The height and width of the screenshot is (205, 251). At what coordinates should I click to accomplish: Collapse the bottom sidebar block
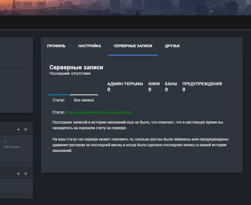[18, 174]
